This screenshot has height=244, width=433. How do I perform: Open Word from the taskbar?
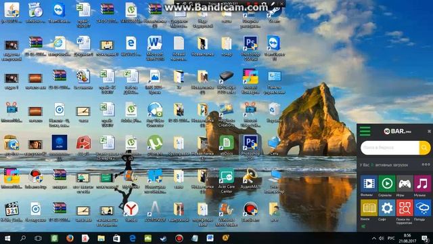[210, 238]
